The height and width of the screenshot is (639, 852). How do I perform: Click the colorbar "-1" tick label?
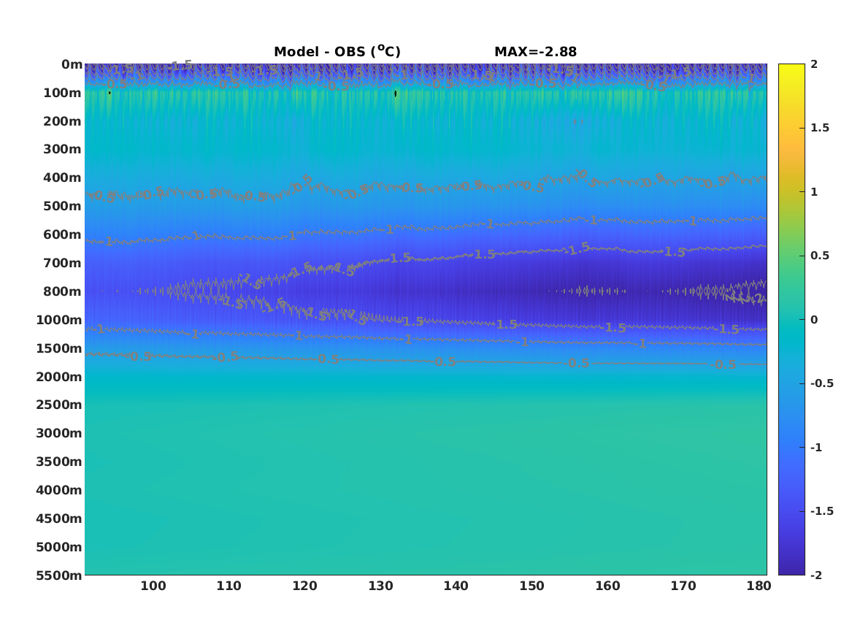(x=815, y=447)
